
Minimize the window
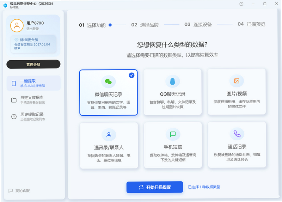(x=253, y=4)
